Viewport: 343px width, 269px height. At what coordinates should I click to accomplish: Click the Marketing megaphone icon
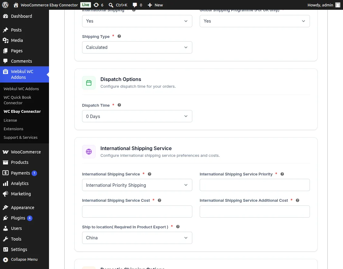tap(6, 194)
